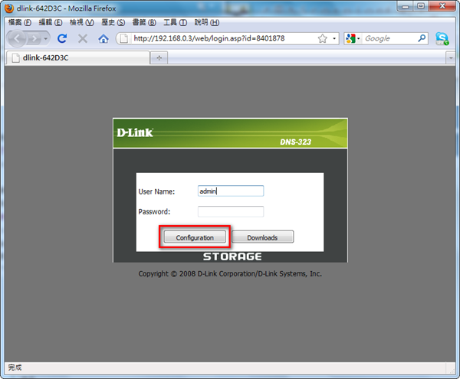Click the Password input field

pyautogui.click(x=231, y=211)
